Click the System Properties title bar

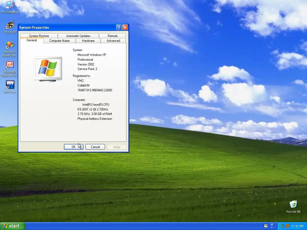coord(67,27)
